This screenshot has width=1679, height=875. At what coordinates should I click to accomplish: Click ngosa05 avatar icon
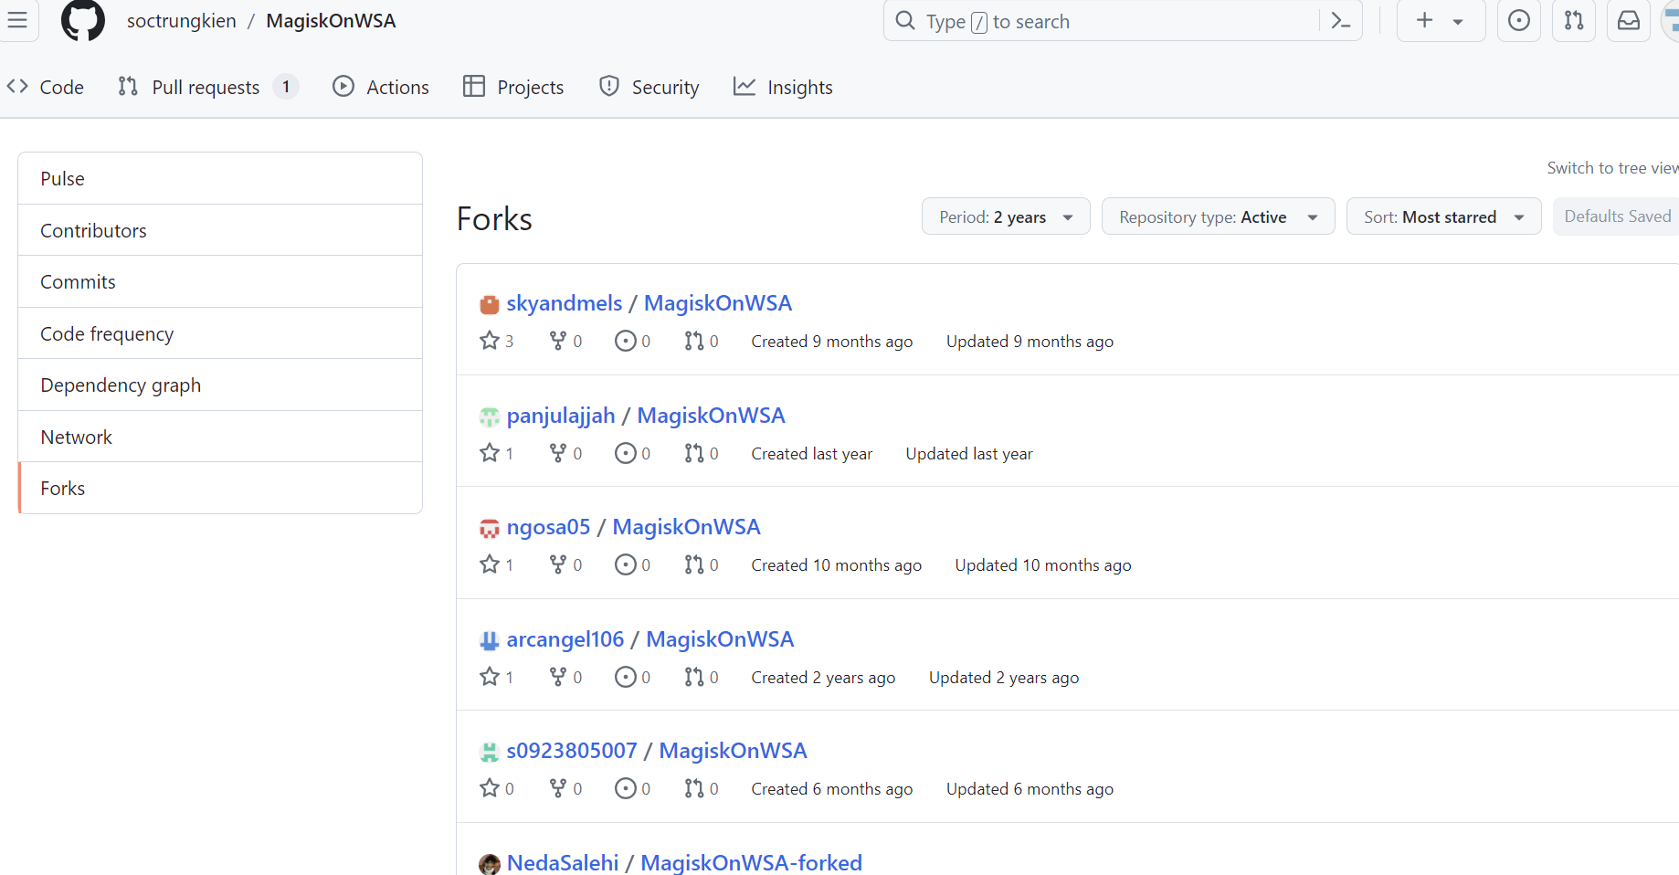click(490, 528)
